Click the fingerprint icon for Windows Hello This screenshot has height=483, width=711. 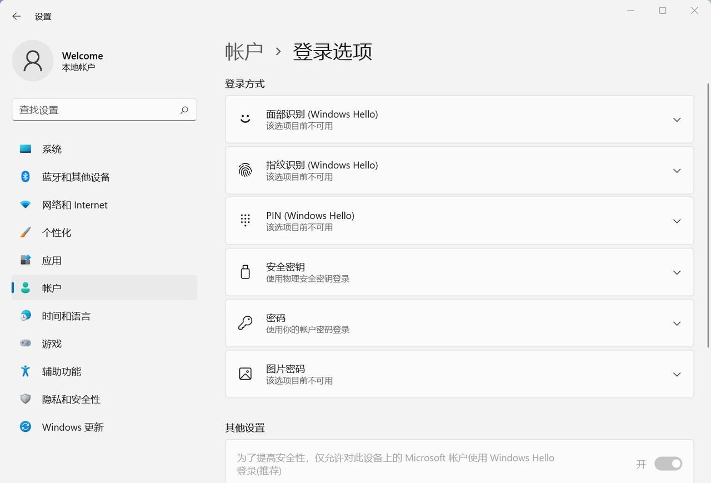point(245,170)
